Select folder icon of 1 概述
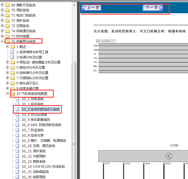This screenshot has width=188, height=179. coord(13,47)
